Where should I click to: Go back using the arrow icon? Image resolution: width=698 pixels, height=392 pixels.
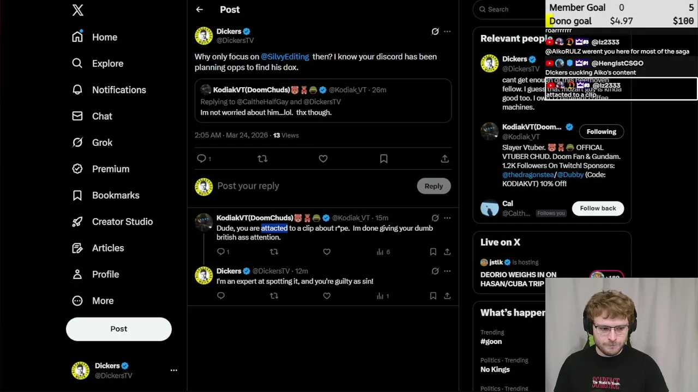[x=200, y=9]
